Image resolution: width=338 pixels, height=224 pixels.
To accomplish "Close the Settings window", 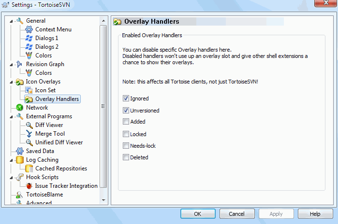I will (x=326, y=3).
